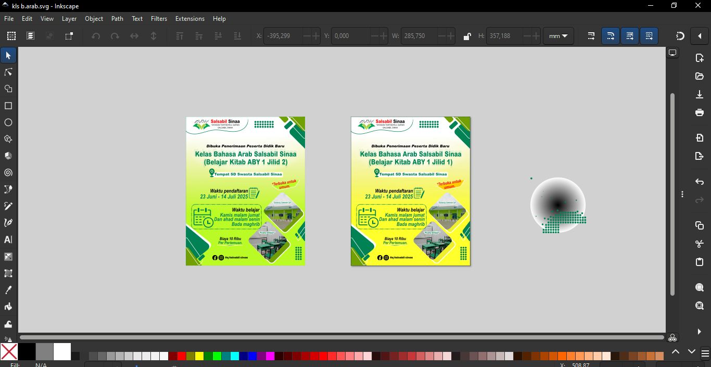Select the Tweak tool
Image resolution: width=711 pixels, height=367 pixels.
click(8, 323)
